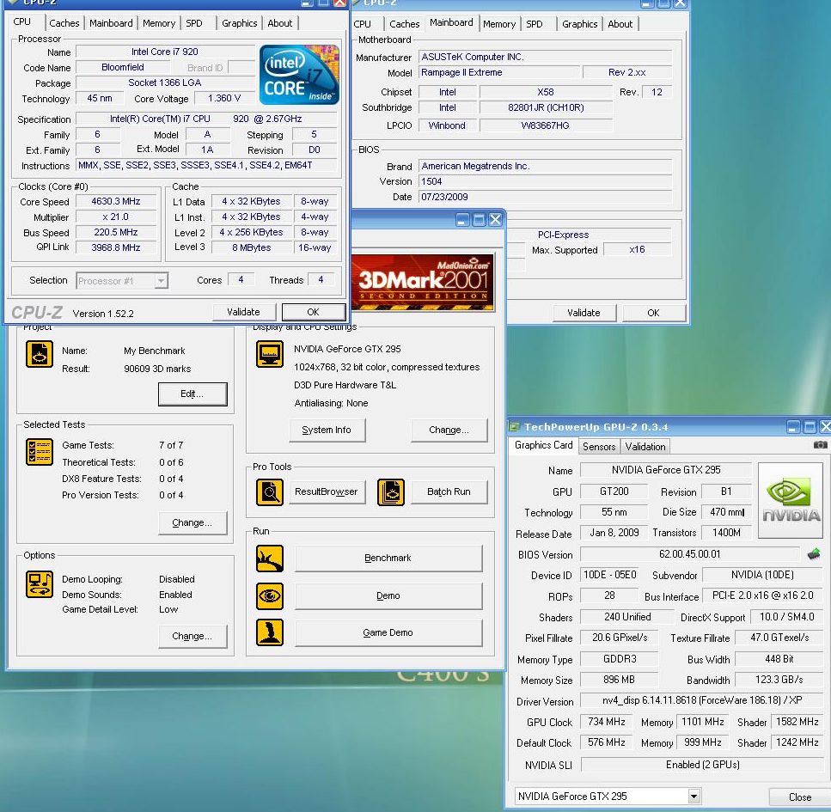831x812 pixels.
Task: Start the Benchmark button
Action: 388,559
